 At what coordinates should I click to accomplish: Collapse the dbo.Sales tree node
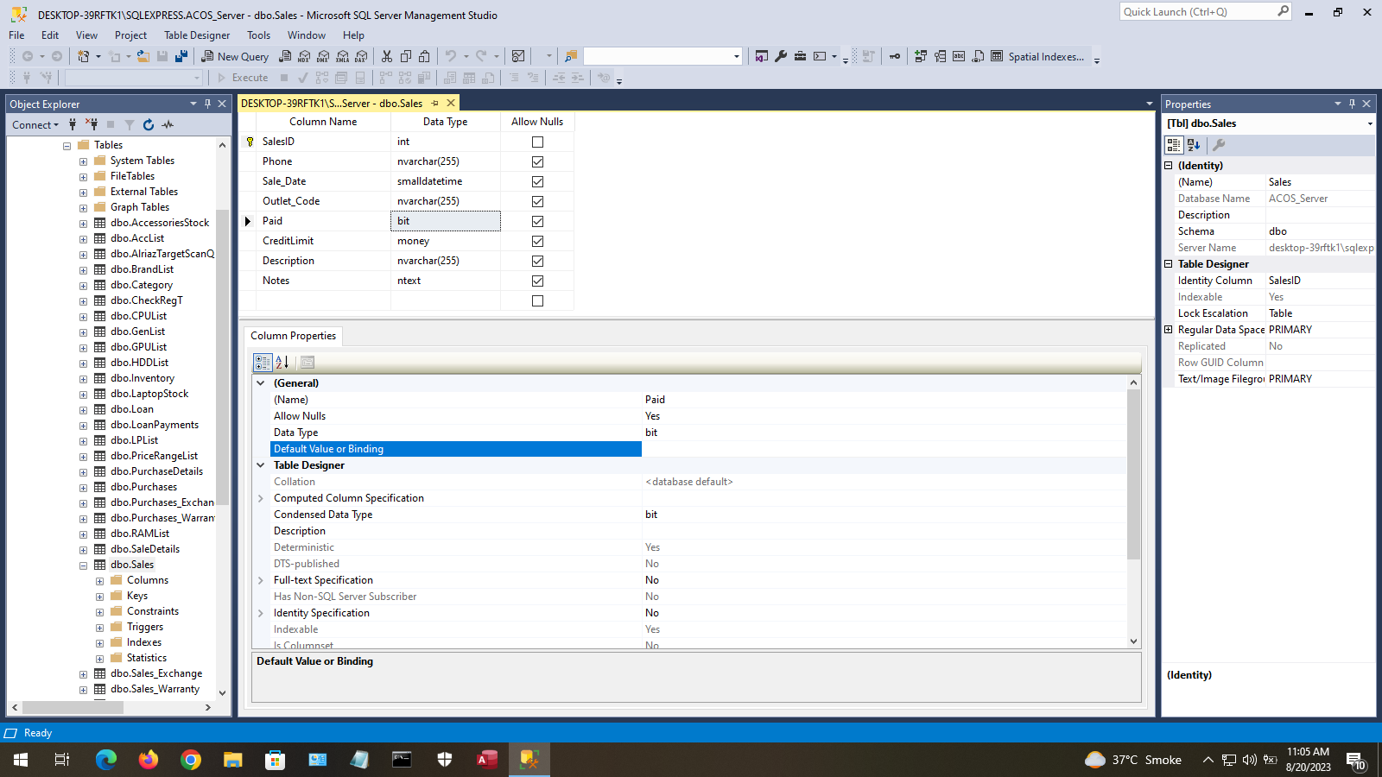(83, 564)
